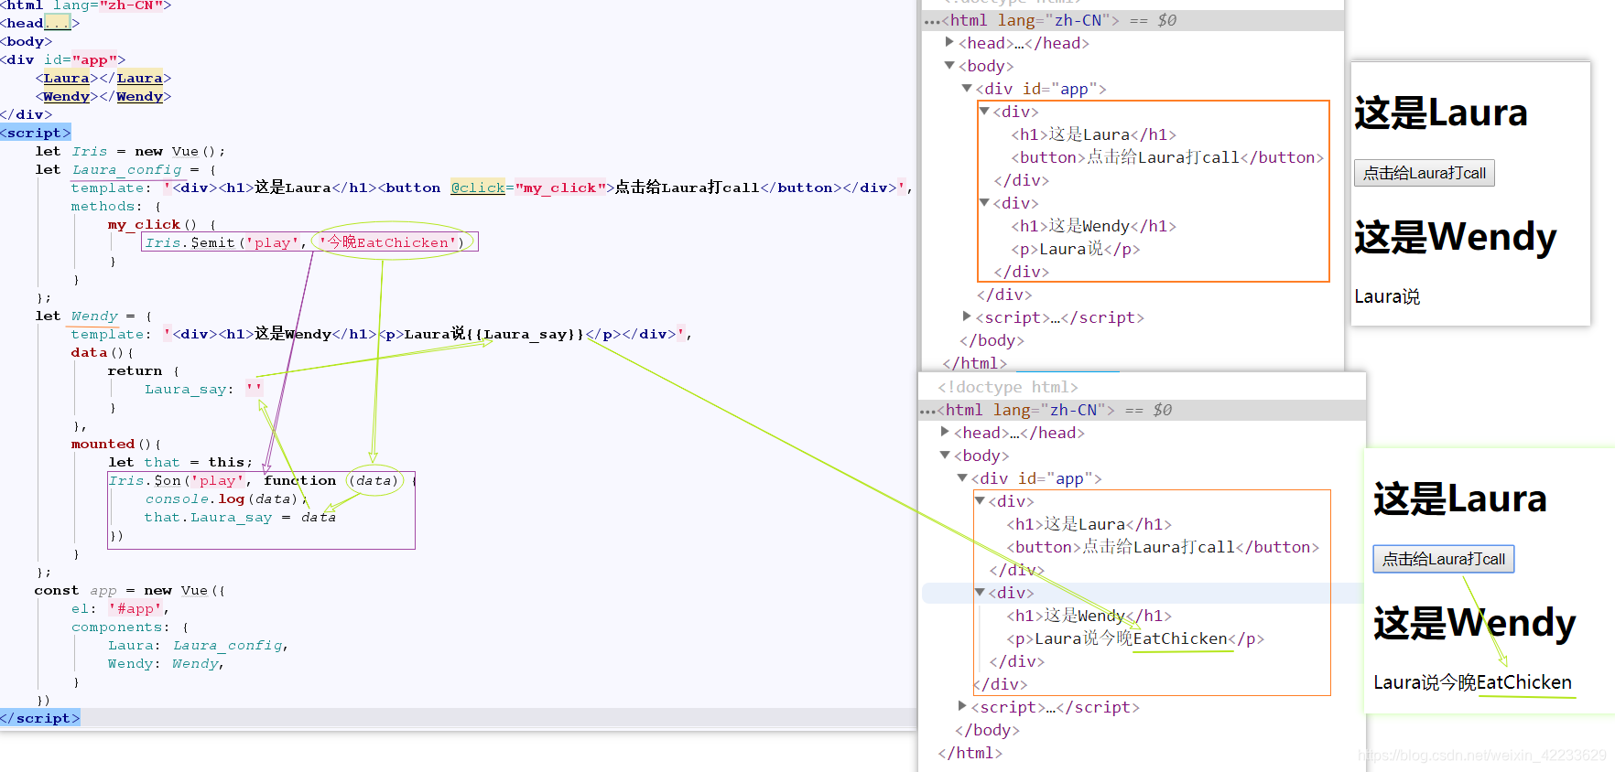Click el: '#app' option line
This screenshot has height=772, width=1615.
(120, 608)
